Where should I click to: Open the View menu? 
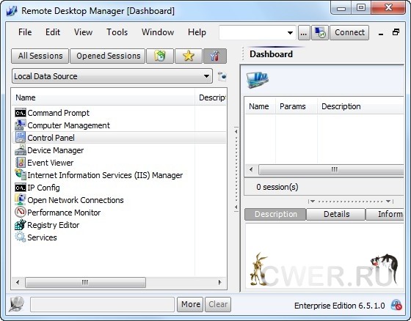click(83, 32)
